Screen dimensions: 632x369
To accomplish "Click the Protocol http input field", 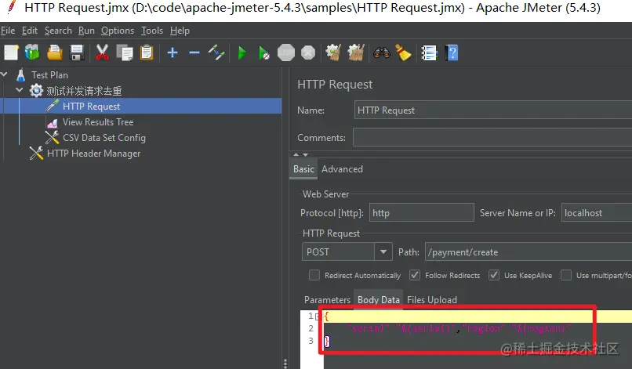I will (422, 212).
